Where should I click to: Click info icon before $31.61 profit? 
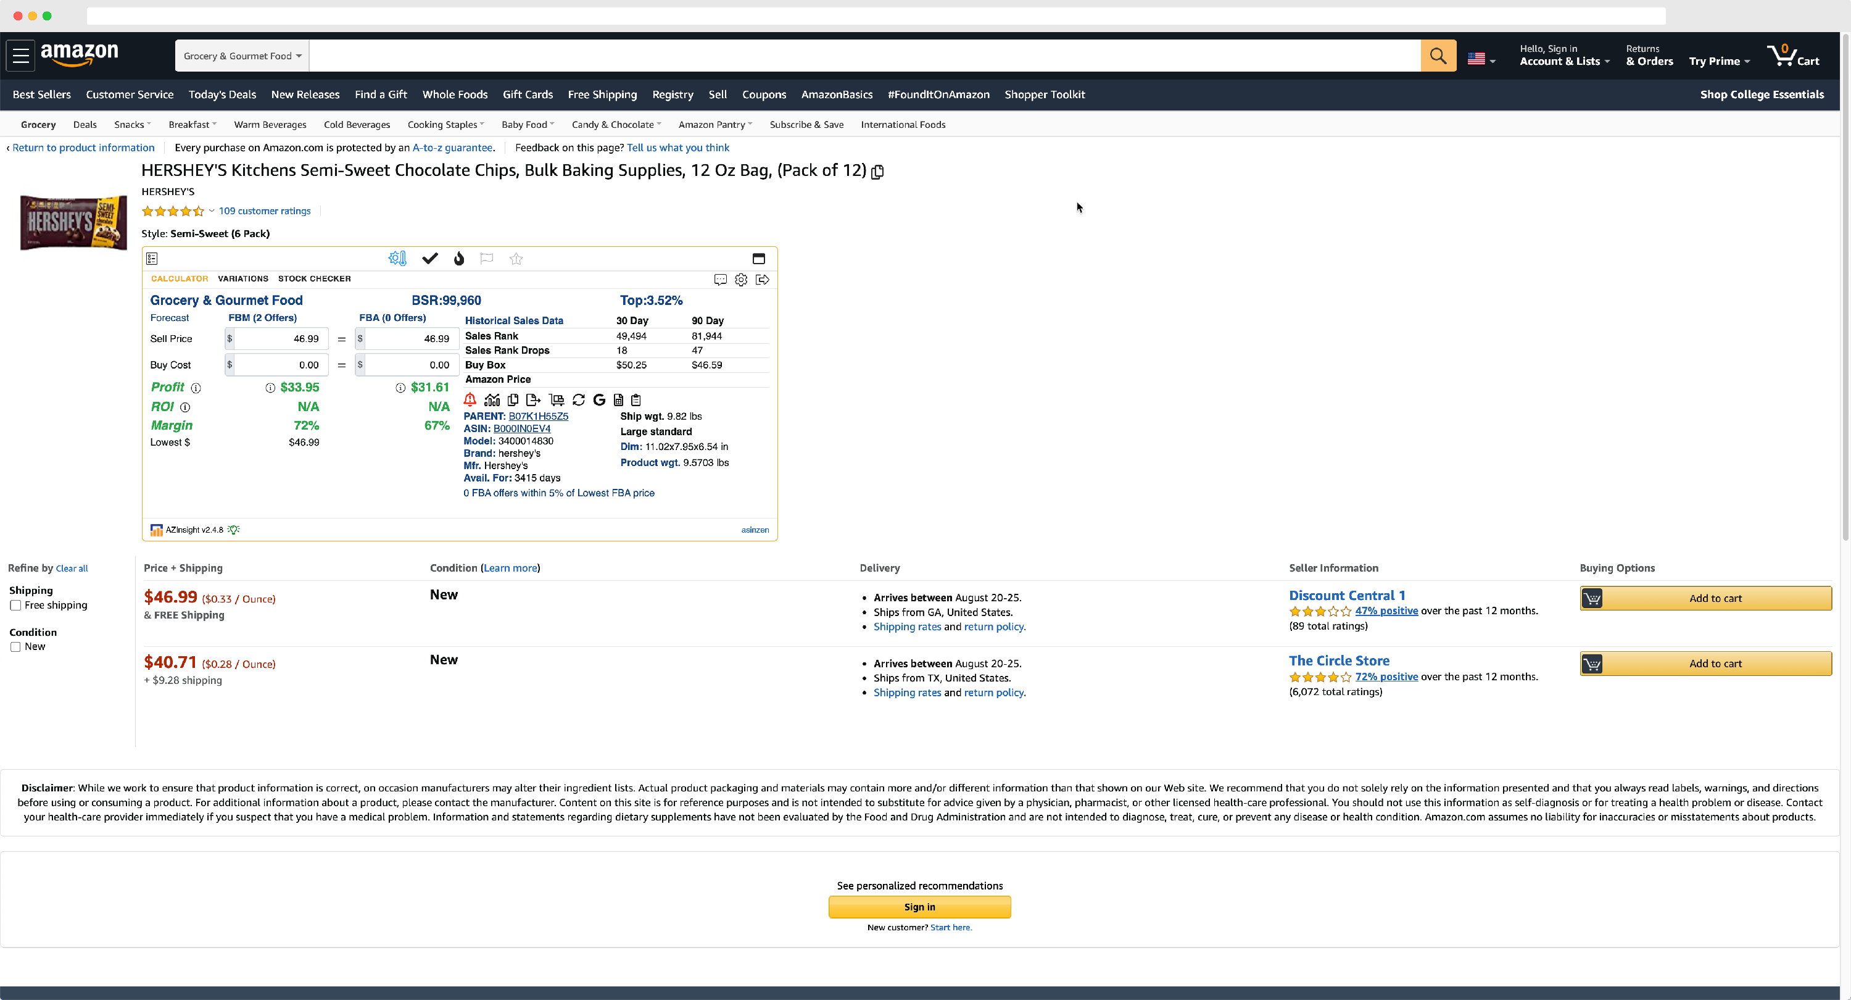pyautogui.click(x=400, y=388)
